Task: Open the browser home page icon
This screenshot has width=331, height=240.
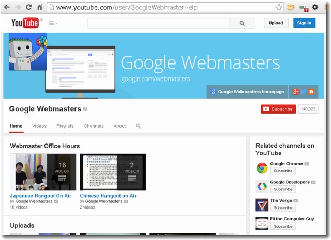Action: [40, 7]
